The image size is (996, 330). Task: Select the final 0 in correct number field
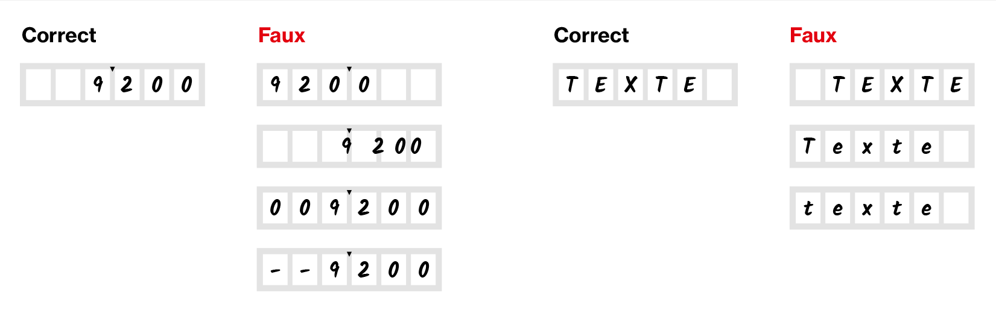pos(186,84)
